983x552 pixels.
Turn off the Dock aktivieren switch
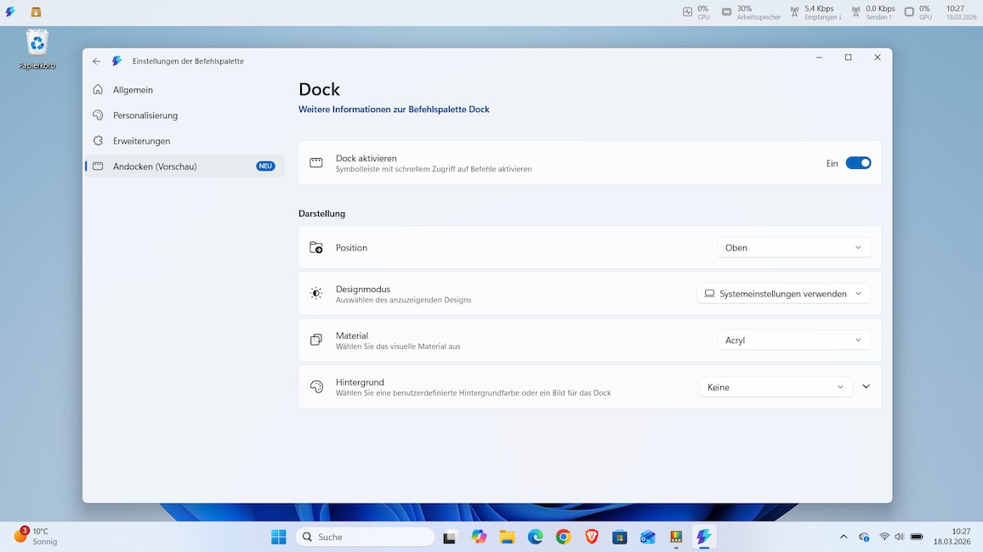tap(858, 163)
